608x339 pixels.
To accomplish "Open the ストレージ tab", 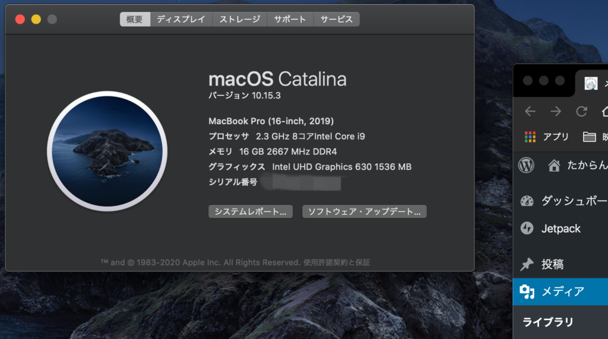I will coord(240,19).
